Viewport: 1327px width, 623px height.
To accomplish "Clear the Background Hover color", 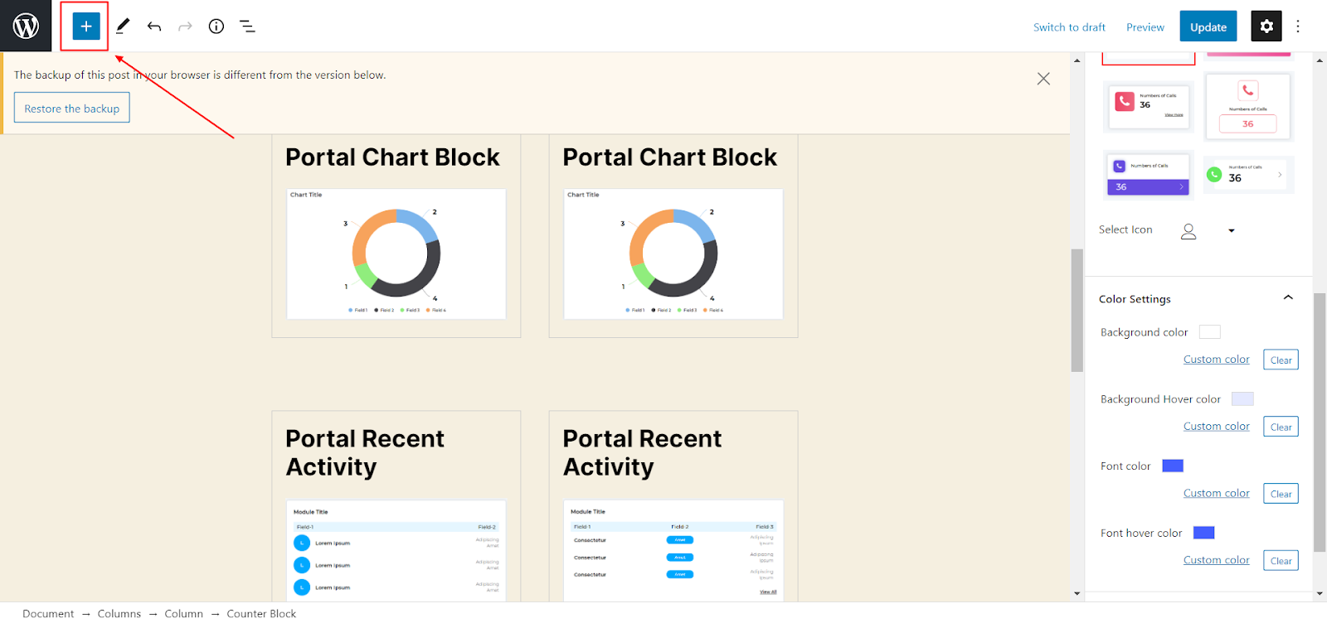I will point(1281,427).
